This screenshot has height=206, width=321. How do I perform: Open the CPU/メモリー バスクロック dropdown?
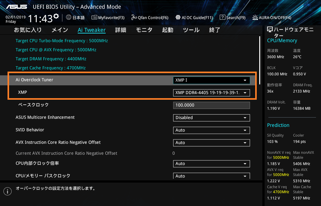pos(212,176)
